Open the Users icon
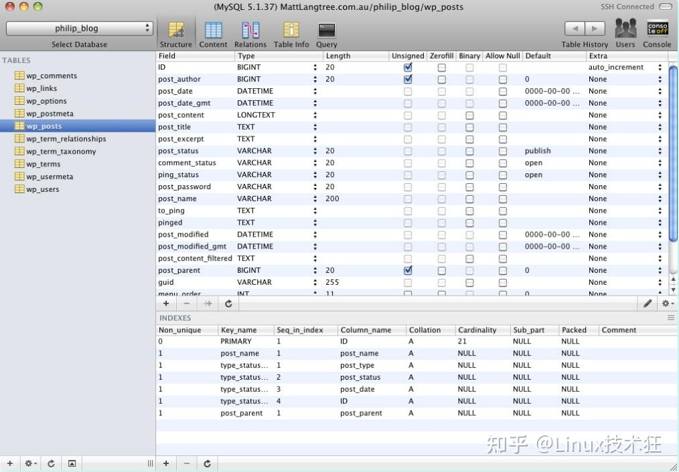The image size is (679, 472). tap(625, 29)
